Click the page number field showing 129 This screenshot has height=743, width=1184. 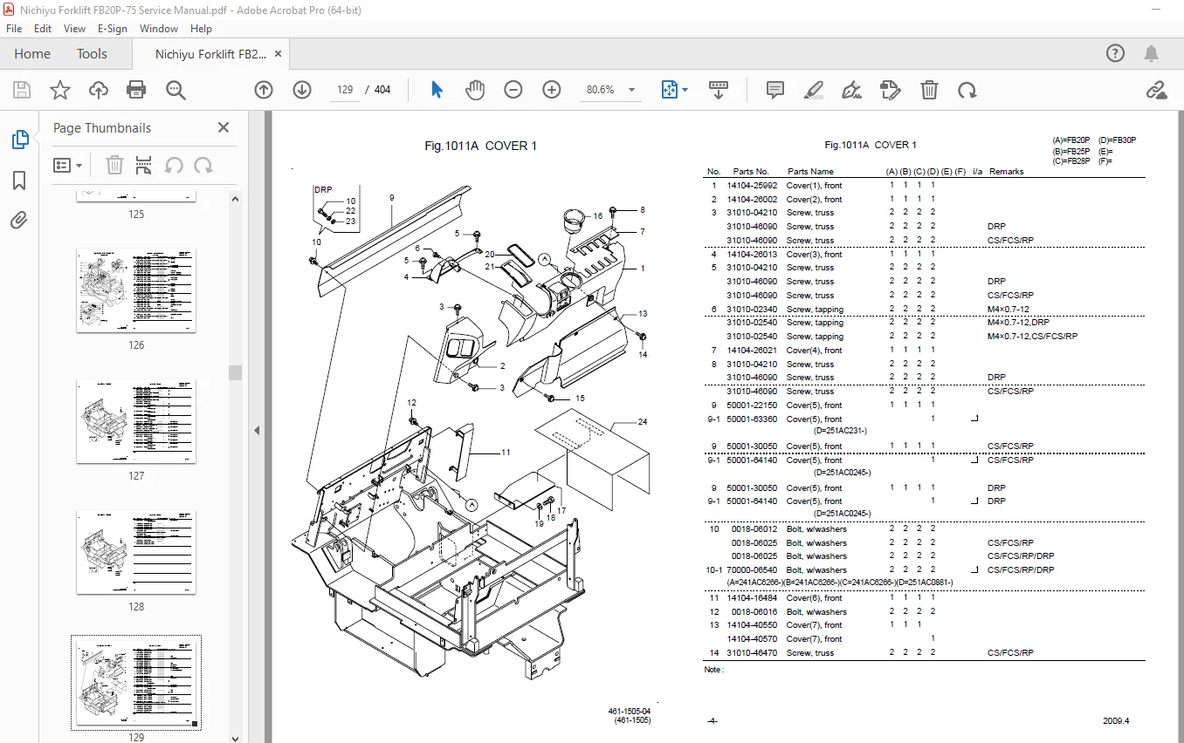coord(345,90)
